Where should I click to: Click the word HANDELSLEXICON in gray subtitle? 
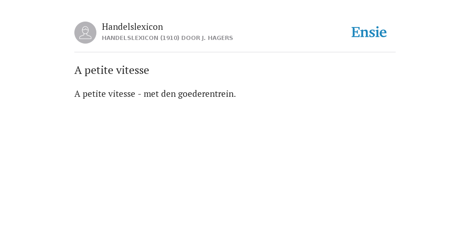point(130,38)
